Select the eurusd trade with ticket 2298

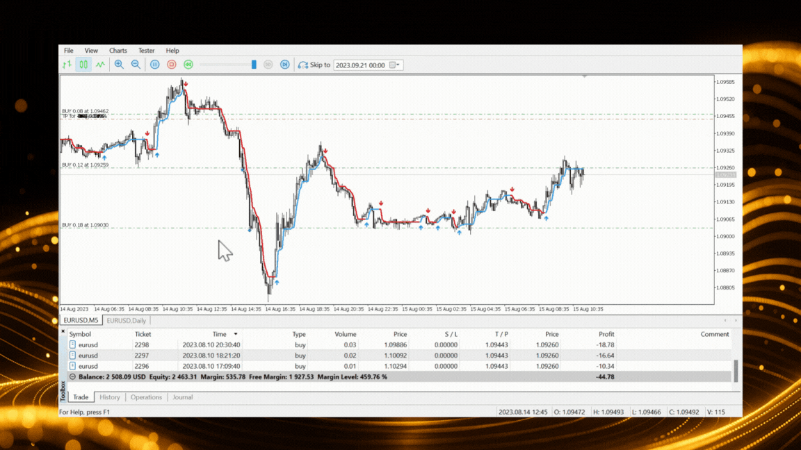tap(400, 345)
